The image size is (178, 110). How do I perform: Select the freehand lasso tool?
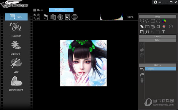click(x=147, y=21)
